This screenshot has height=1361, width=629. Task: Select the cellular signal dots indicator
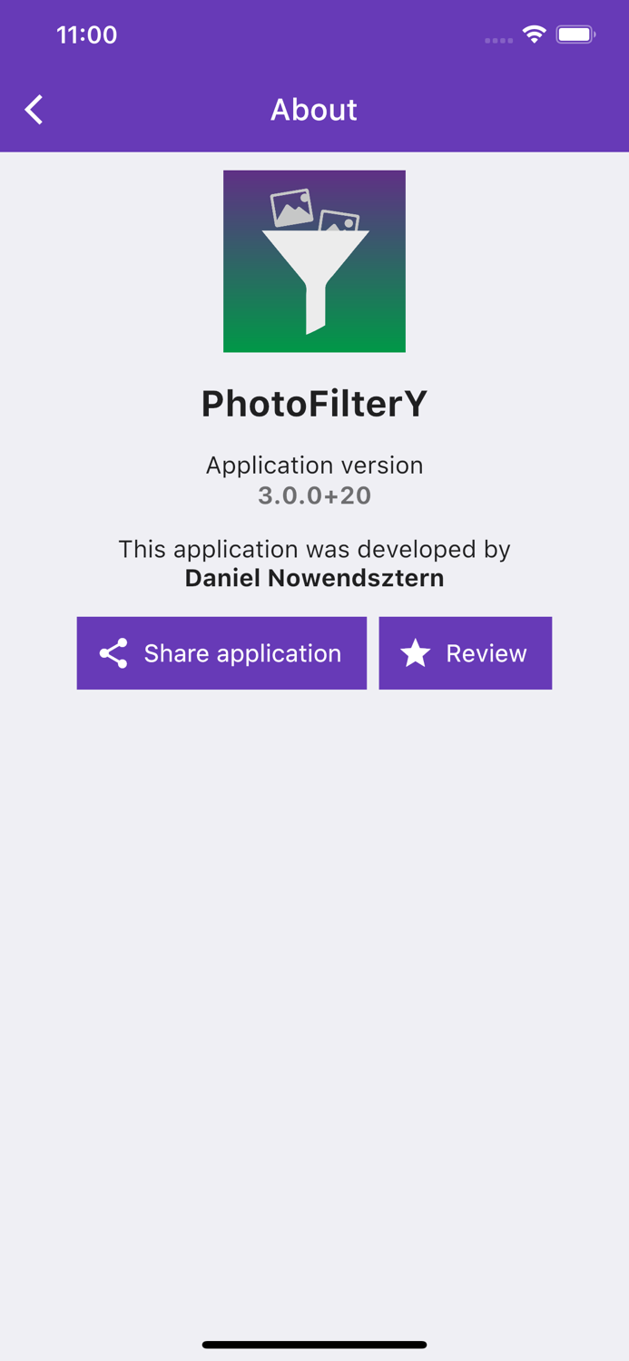click(498, 39)
